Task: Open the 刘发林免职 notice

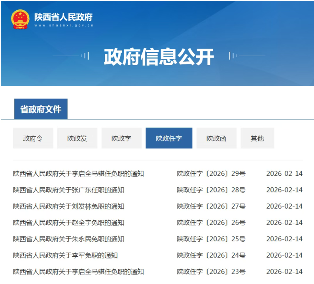Action: pos(68,206)
